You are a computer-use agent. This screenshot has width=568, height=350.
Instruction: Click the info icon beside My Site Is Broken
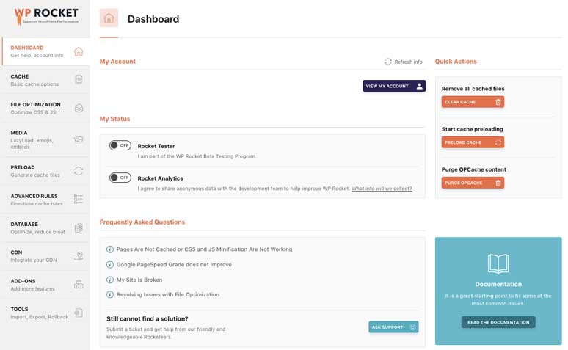(x=110, y=280)
